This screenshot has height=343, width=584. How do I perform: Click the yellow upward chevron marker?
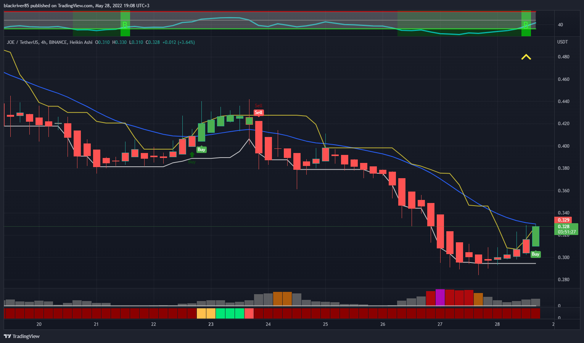click(526, 57)
